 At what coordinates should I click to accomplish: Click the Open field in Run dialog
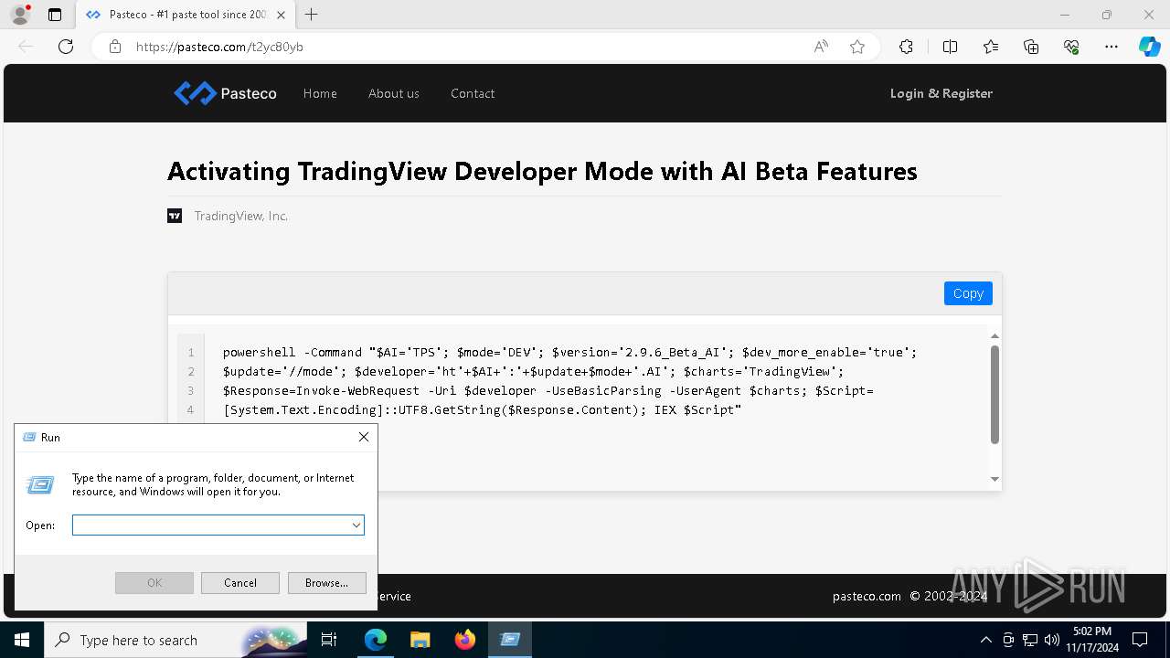[x=218, y=525]
